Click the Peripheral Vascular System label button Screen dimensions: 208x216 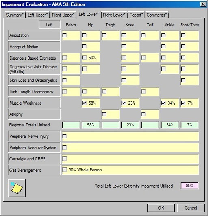[x=34, y=148]
